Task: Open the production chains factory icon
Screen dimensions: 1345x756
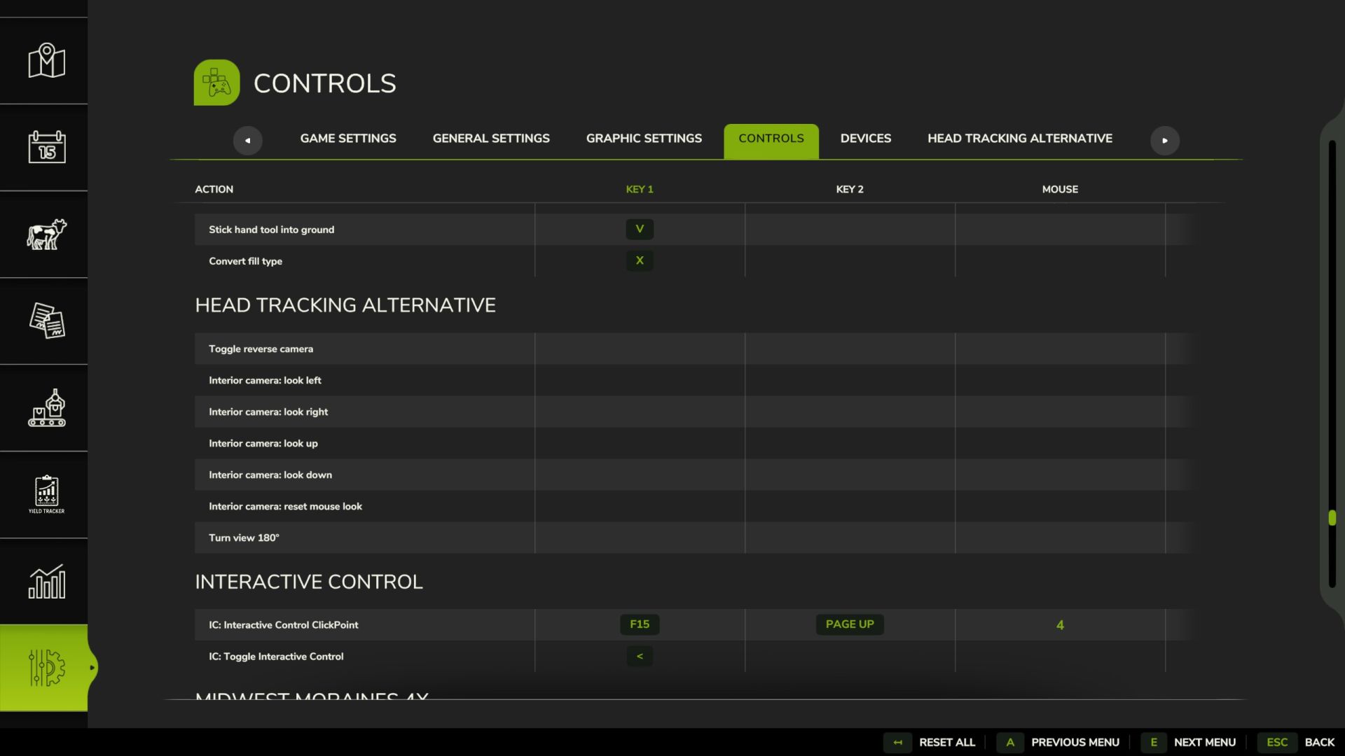Action: pyautogui.click(x=46, y=407)
